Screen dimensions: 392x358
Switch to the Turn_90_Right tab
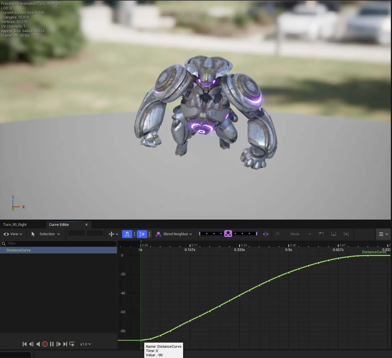[x=15, y=225]
